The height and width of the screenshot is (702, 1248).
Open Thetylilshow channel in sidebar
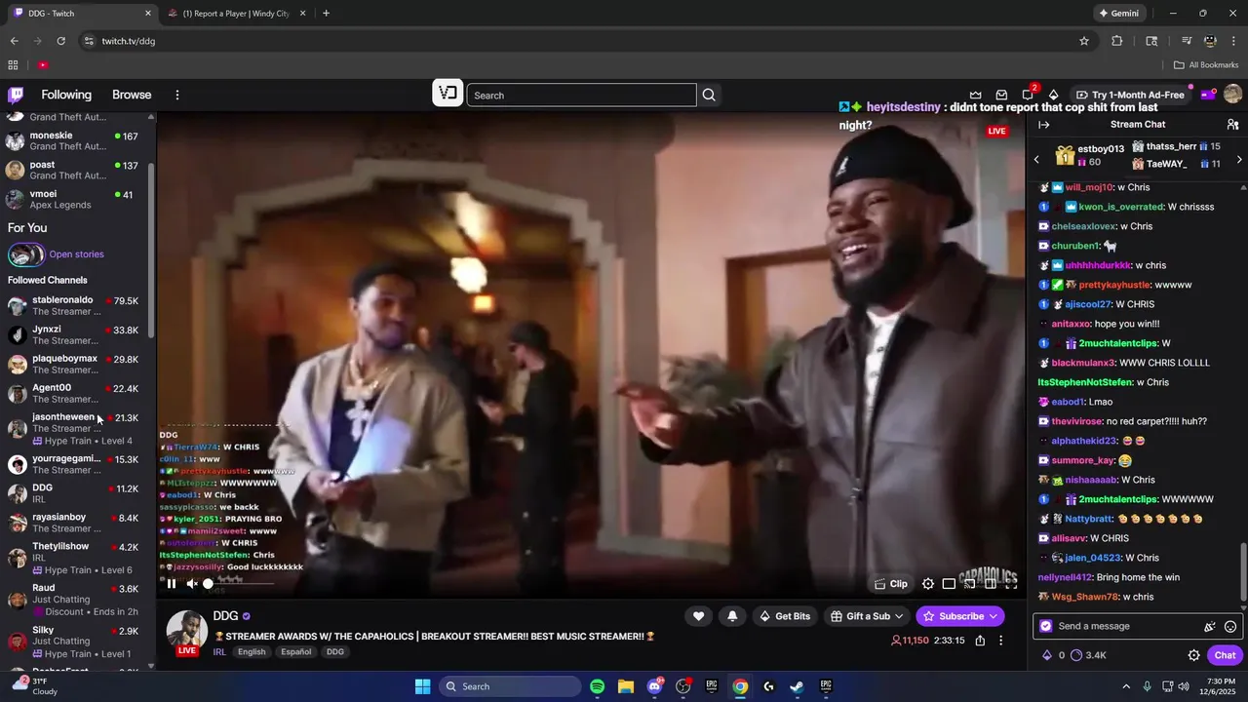click(x=76, y=558)
